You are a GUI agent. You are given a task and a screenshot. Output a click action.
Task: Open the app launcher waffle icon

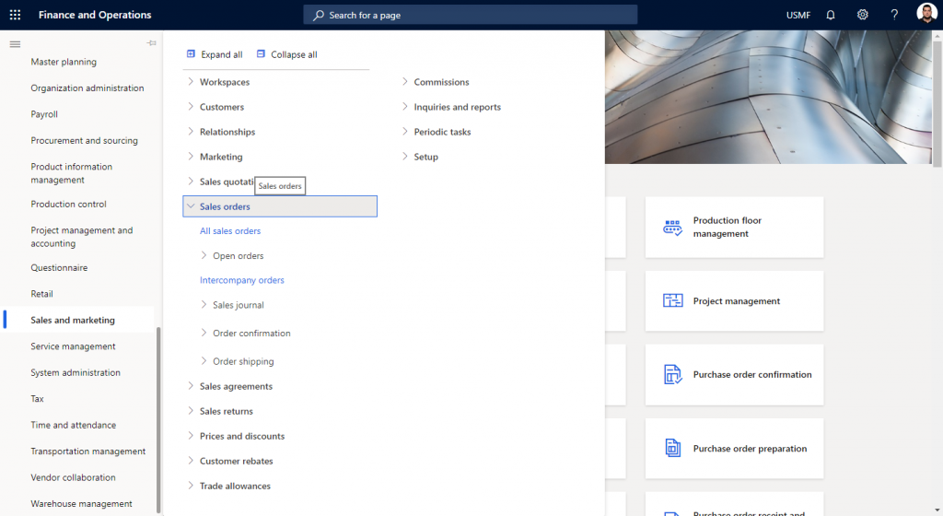pyautogui.click(x=15, y=15)
